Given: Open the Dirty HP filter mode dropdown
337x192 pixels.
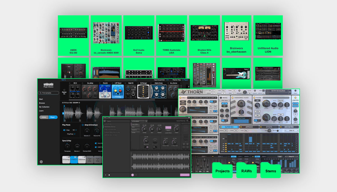Looking at the screenshot, I should coord(280,100).
